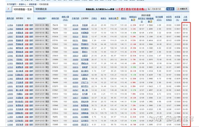Click the help icon beside 转股溢价率 header

click(x=134, y=20)
